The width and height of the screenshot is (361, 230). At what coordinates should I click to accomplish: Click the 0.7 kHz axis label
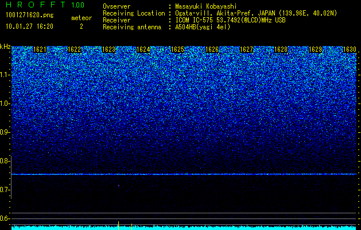[x=5, y=190]
